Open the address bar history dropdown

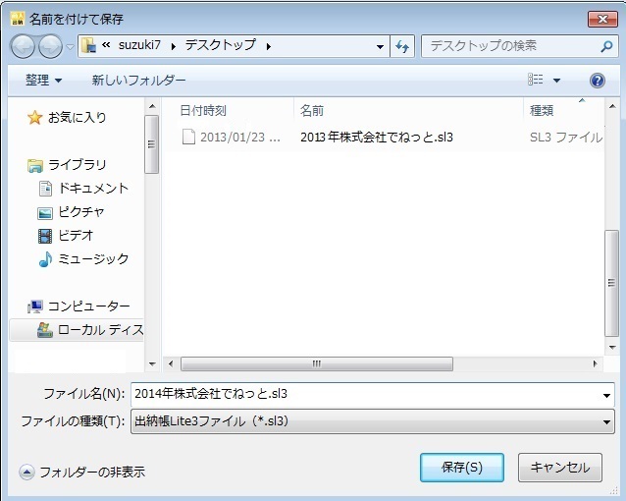[x=380, y=47]
